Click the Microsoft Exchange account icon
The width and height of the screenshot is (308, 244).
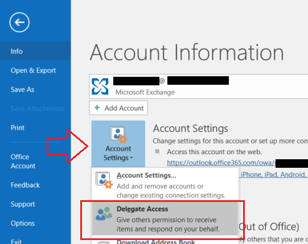pyautogui.click(x=100, y=86)
